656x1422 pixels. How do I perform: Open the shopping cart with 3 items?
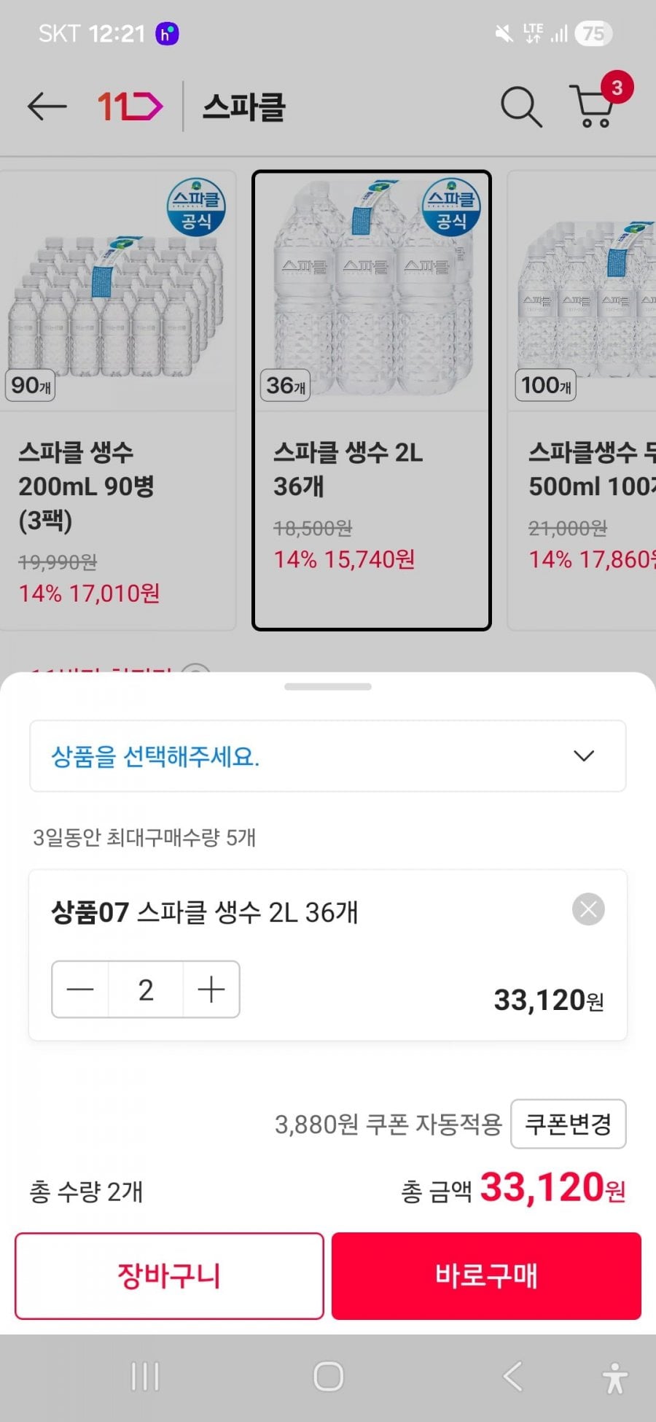(x=596, y=107)
